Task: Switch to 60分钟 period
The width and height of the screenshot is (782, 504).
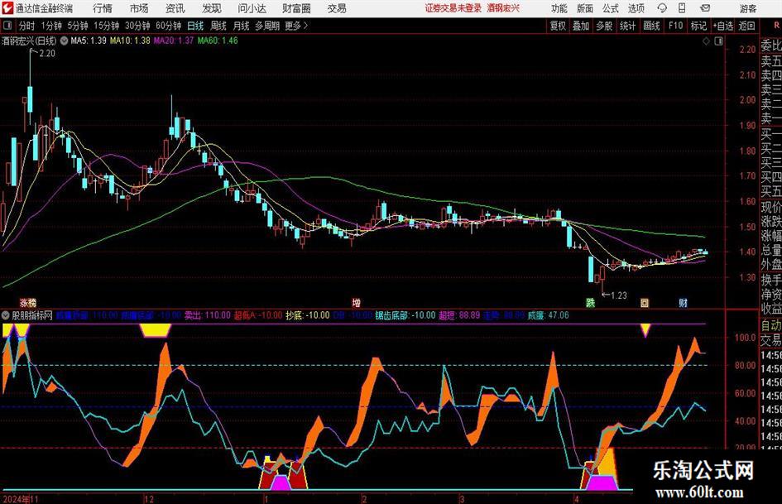Action: (168, 26)
